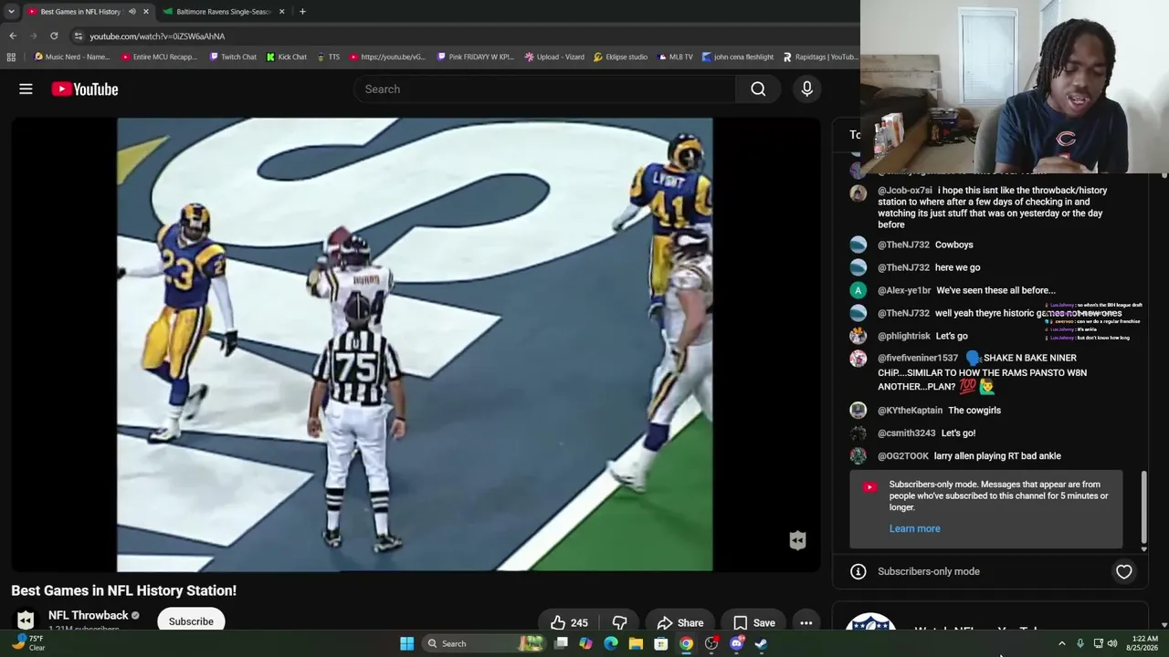Image resolution: width=1169 pixels, height=657 pixels.
Task: Open the john cena fleshlight bookmark
Action: coord(738,57)
